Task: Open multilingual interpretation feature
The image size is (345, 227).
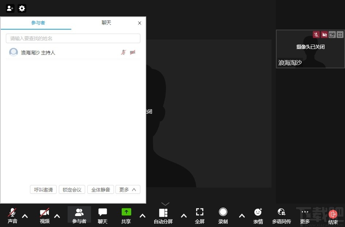Action: (281, 216)
